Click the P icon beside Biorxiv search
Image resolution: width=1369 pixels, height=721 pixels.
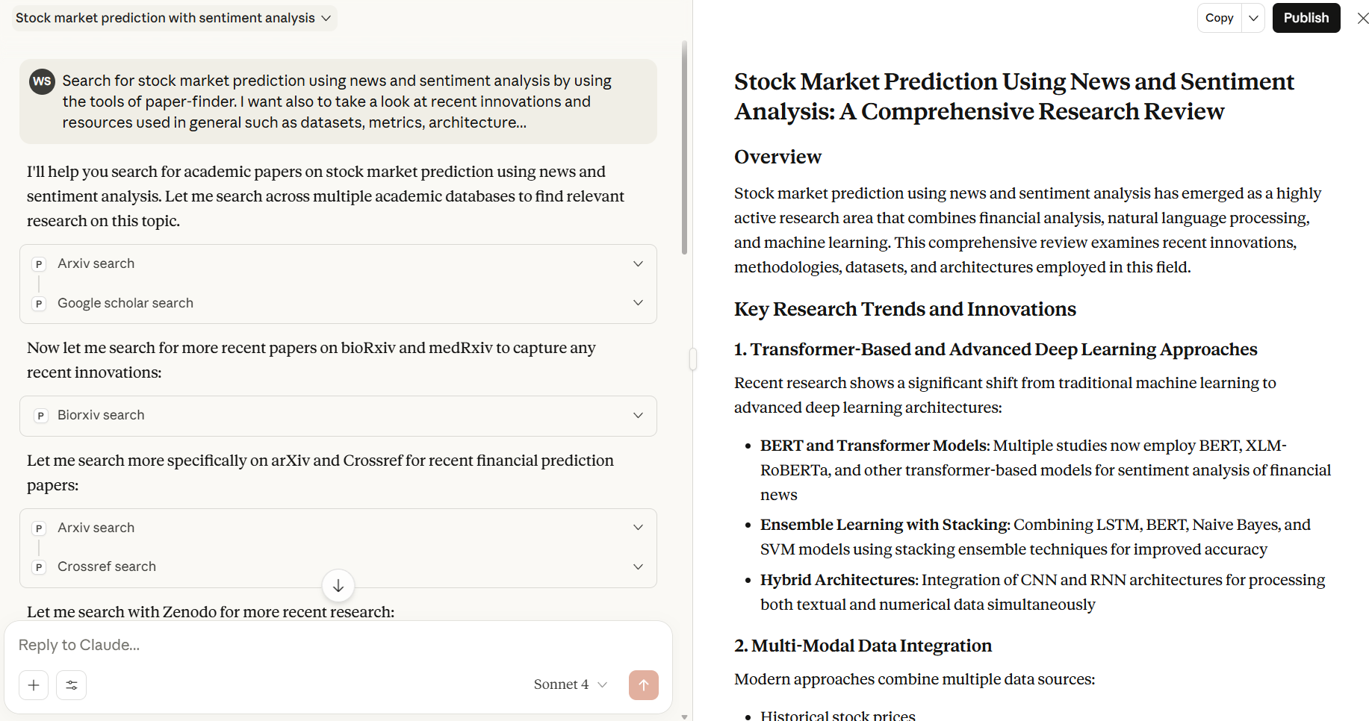(40, 416)
